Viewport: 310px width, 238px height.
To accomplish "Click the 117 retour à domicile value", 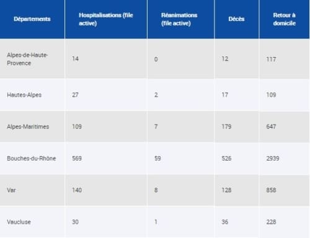I will coord(271,59).
